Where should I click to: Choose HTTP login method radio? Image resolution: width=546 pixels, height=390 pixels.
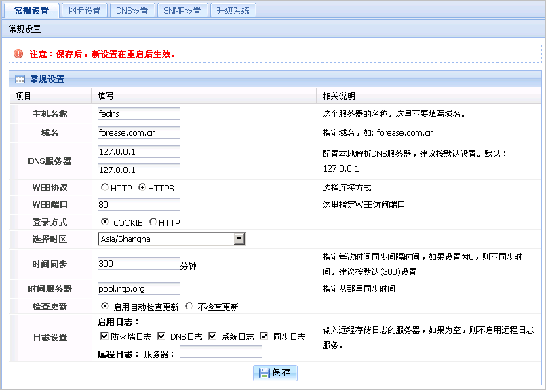tap(153, 222)
